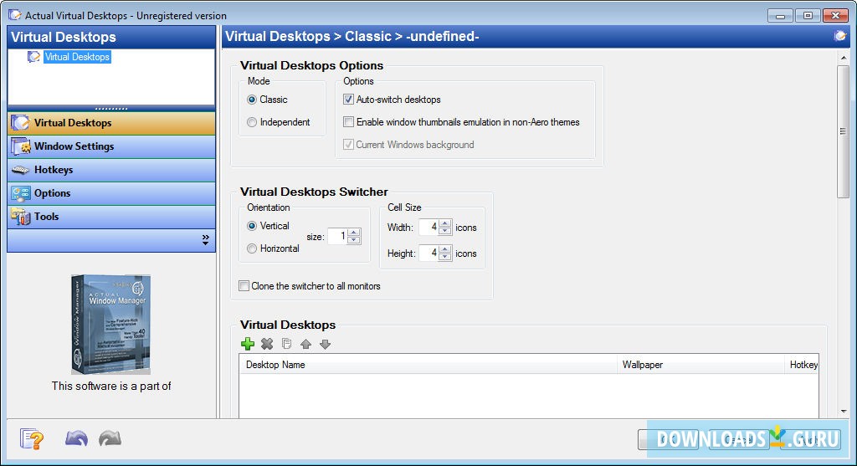Click the Options panel icon
This screenshot has height=466, width=857.
(21, 193)
